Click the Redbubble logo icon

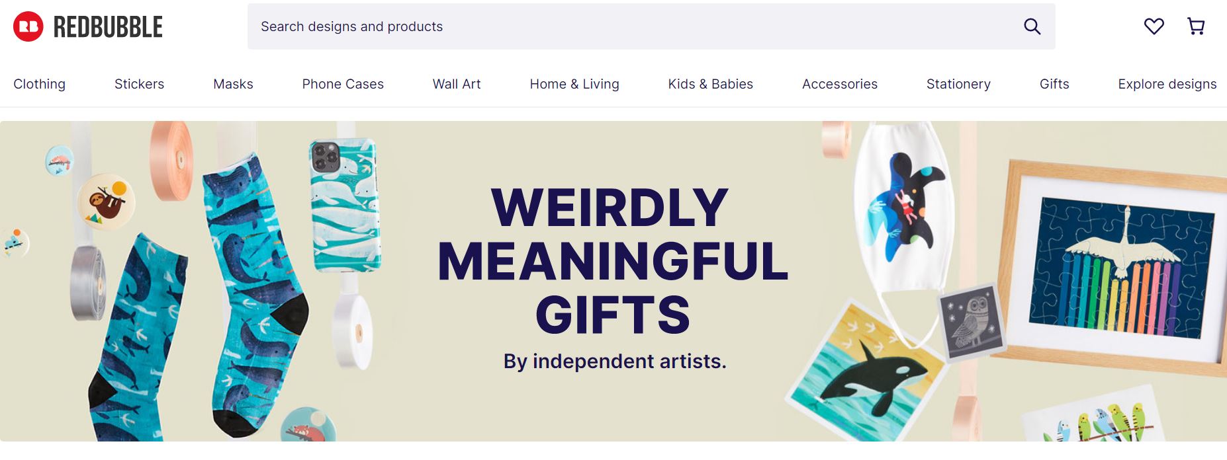click(28, 26)
